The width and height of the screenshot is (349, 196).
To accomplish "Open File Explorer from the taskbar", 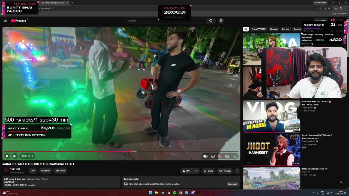I will [x=157, y=193].
